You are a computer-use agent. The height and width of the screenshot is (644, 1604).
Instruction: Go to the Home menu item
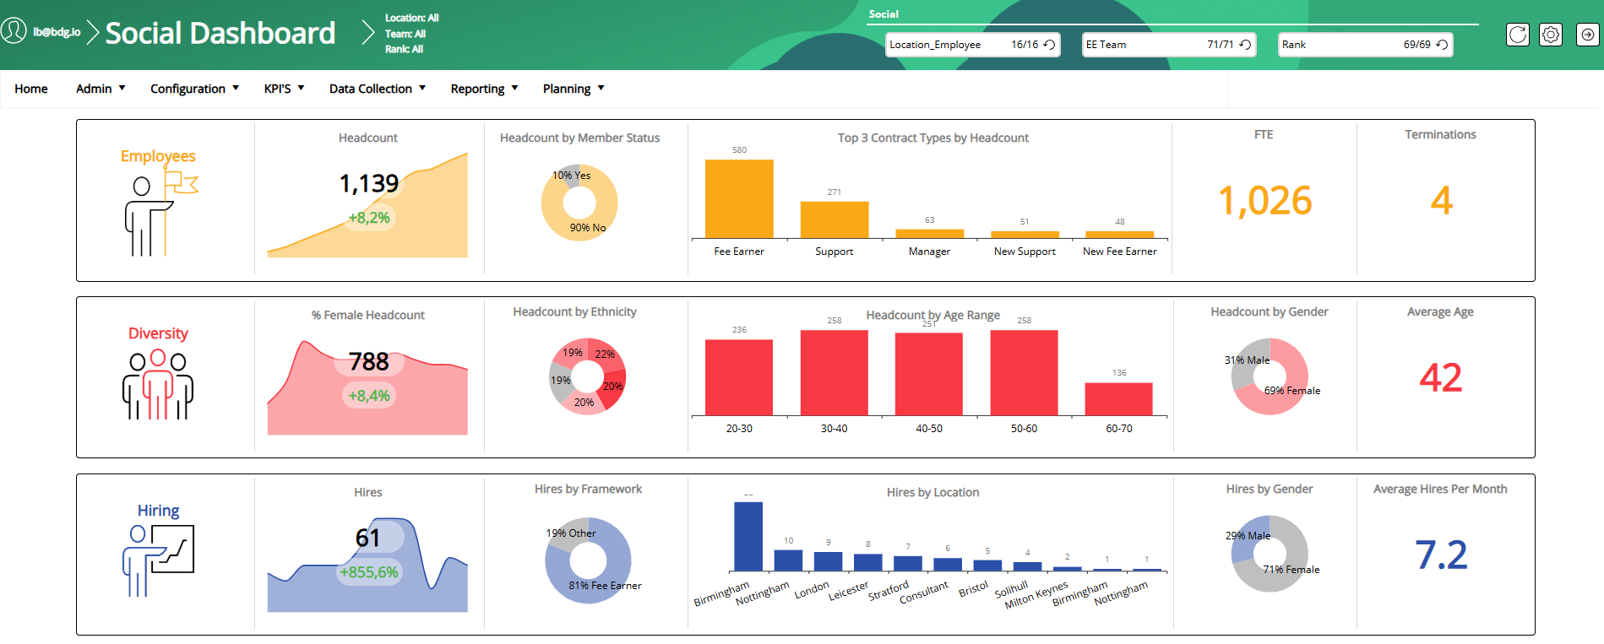[x=31, y=89]
